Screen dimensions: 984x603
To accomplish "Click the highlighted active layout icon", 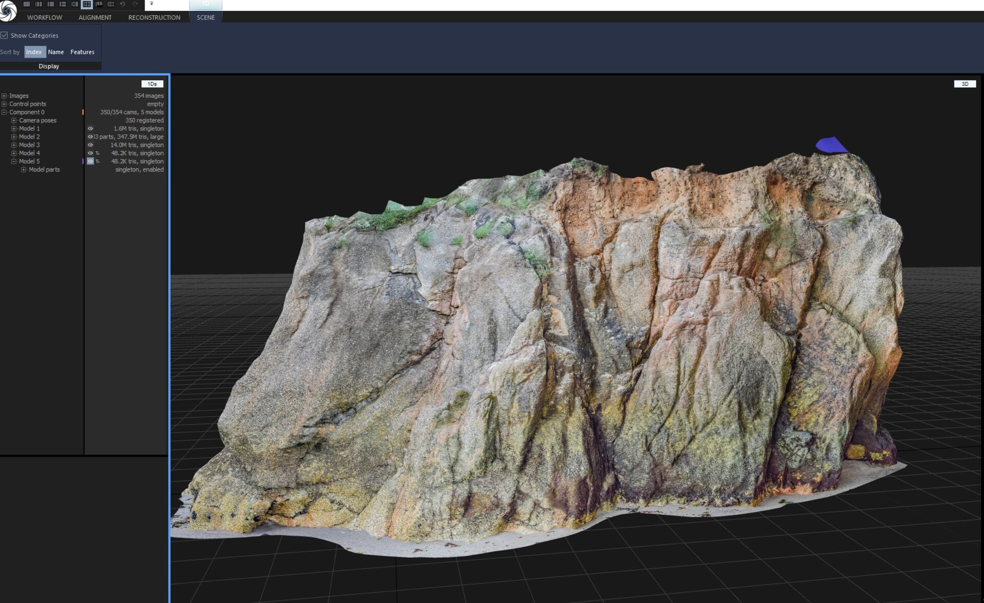I will [87, 4].
